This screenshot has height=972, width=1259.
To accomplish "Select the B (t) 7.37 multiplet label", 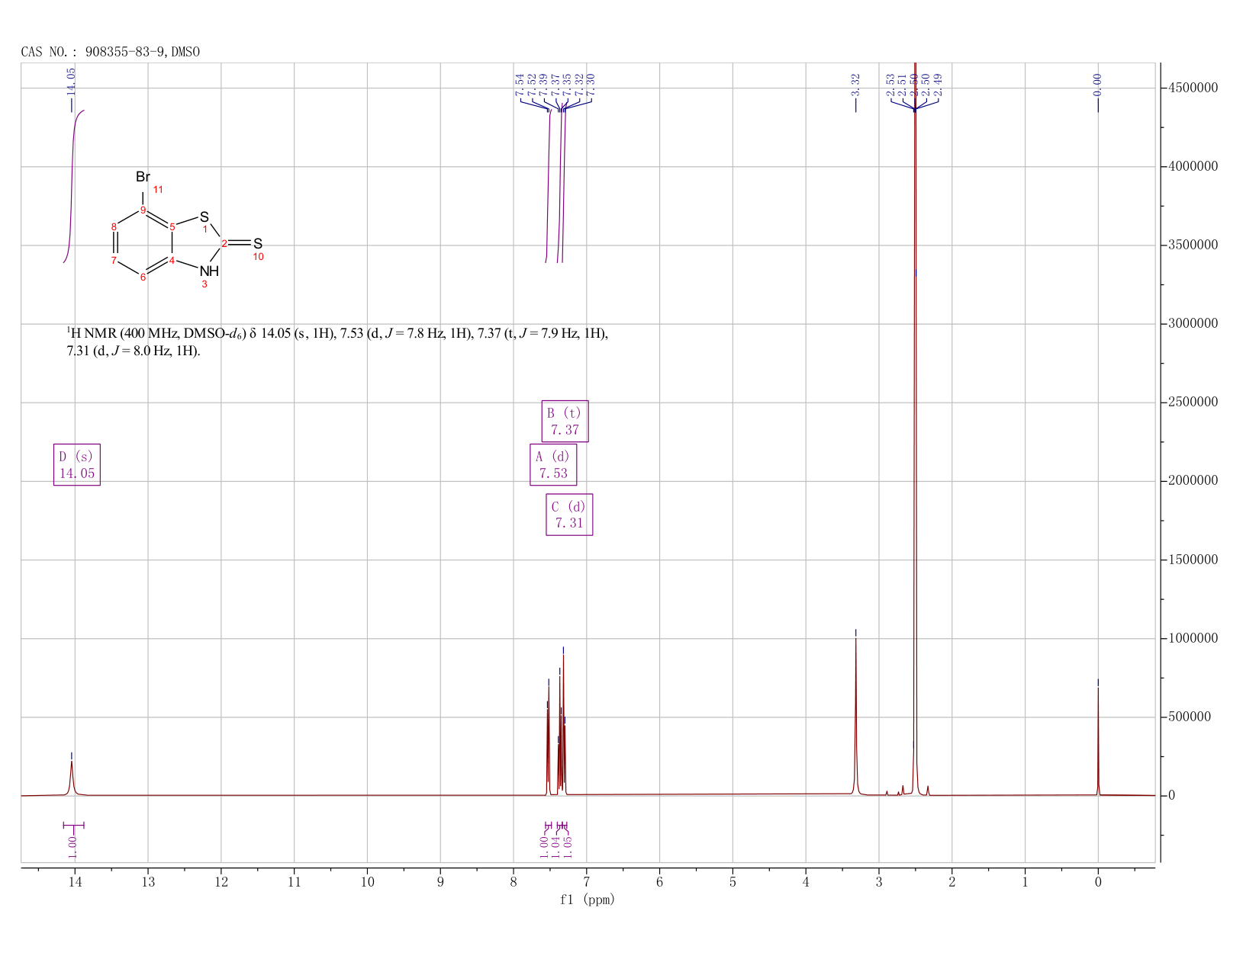I will pos(565,421).
